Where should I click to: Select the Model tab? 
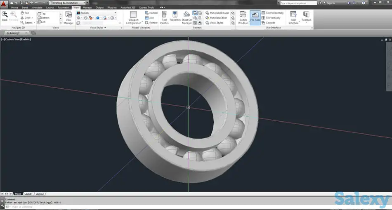click(x=18, y=194)
